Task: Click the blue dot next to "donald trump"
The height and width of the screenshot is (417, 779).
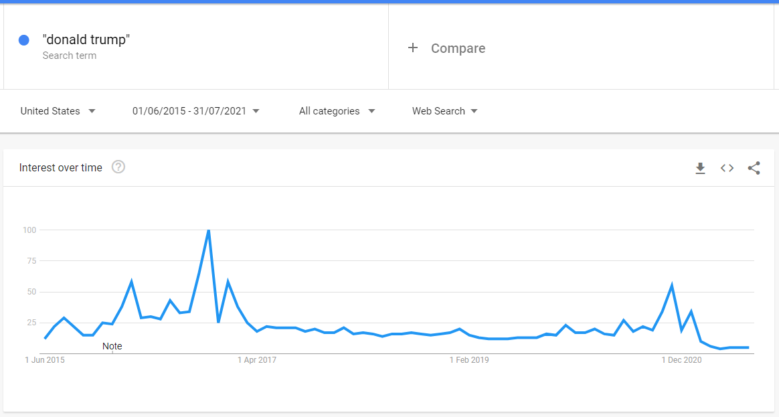Action: pyautogui.click(x=24, y=40)
